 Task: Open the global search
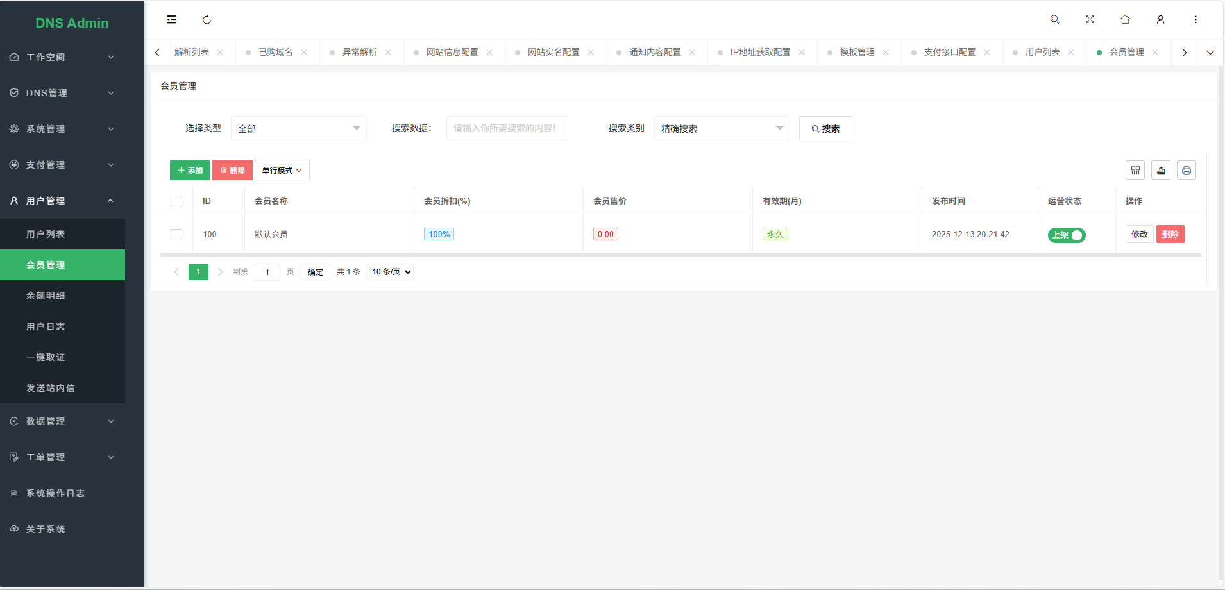pos(1055,19)
